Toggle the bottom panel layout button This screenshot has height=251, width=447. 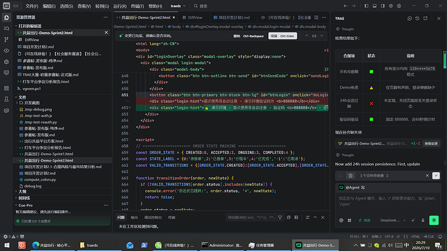pyautogui.click(x=374, y=6)
